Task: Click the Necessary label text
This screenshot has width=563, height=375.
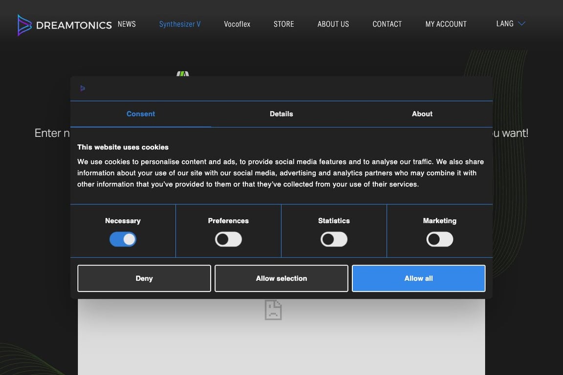Action: [x=123, y=221]
